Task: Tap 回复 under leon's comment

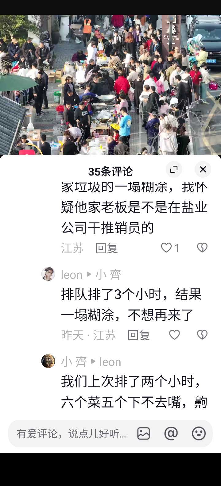Action: (x=139, y=335)
